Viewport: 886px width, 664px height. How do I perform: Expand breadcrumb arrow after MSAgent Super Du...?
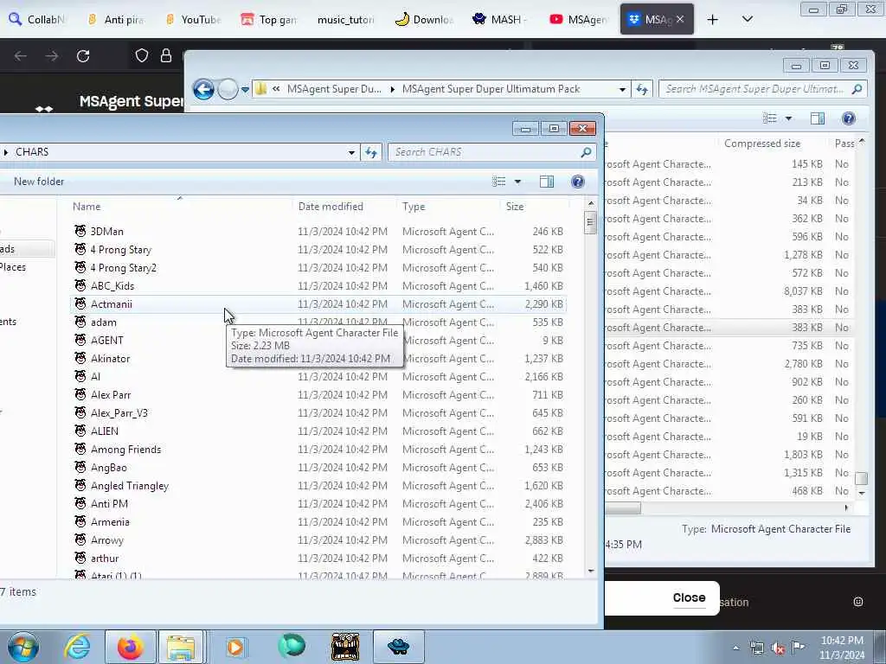[392, 89]
